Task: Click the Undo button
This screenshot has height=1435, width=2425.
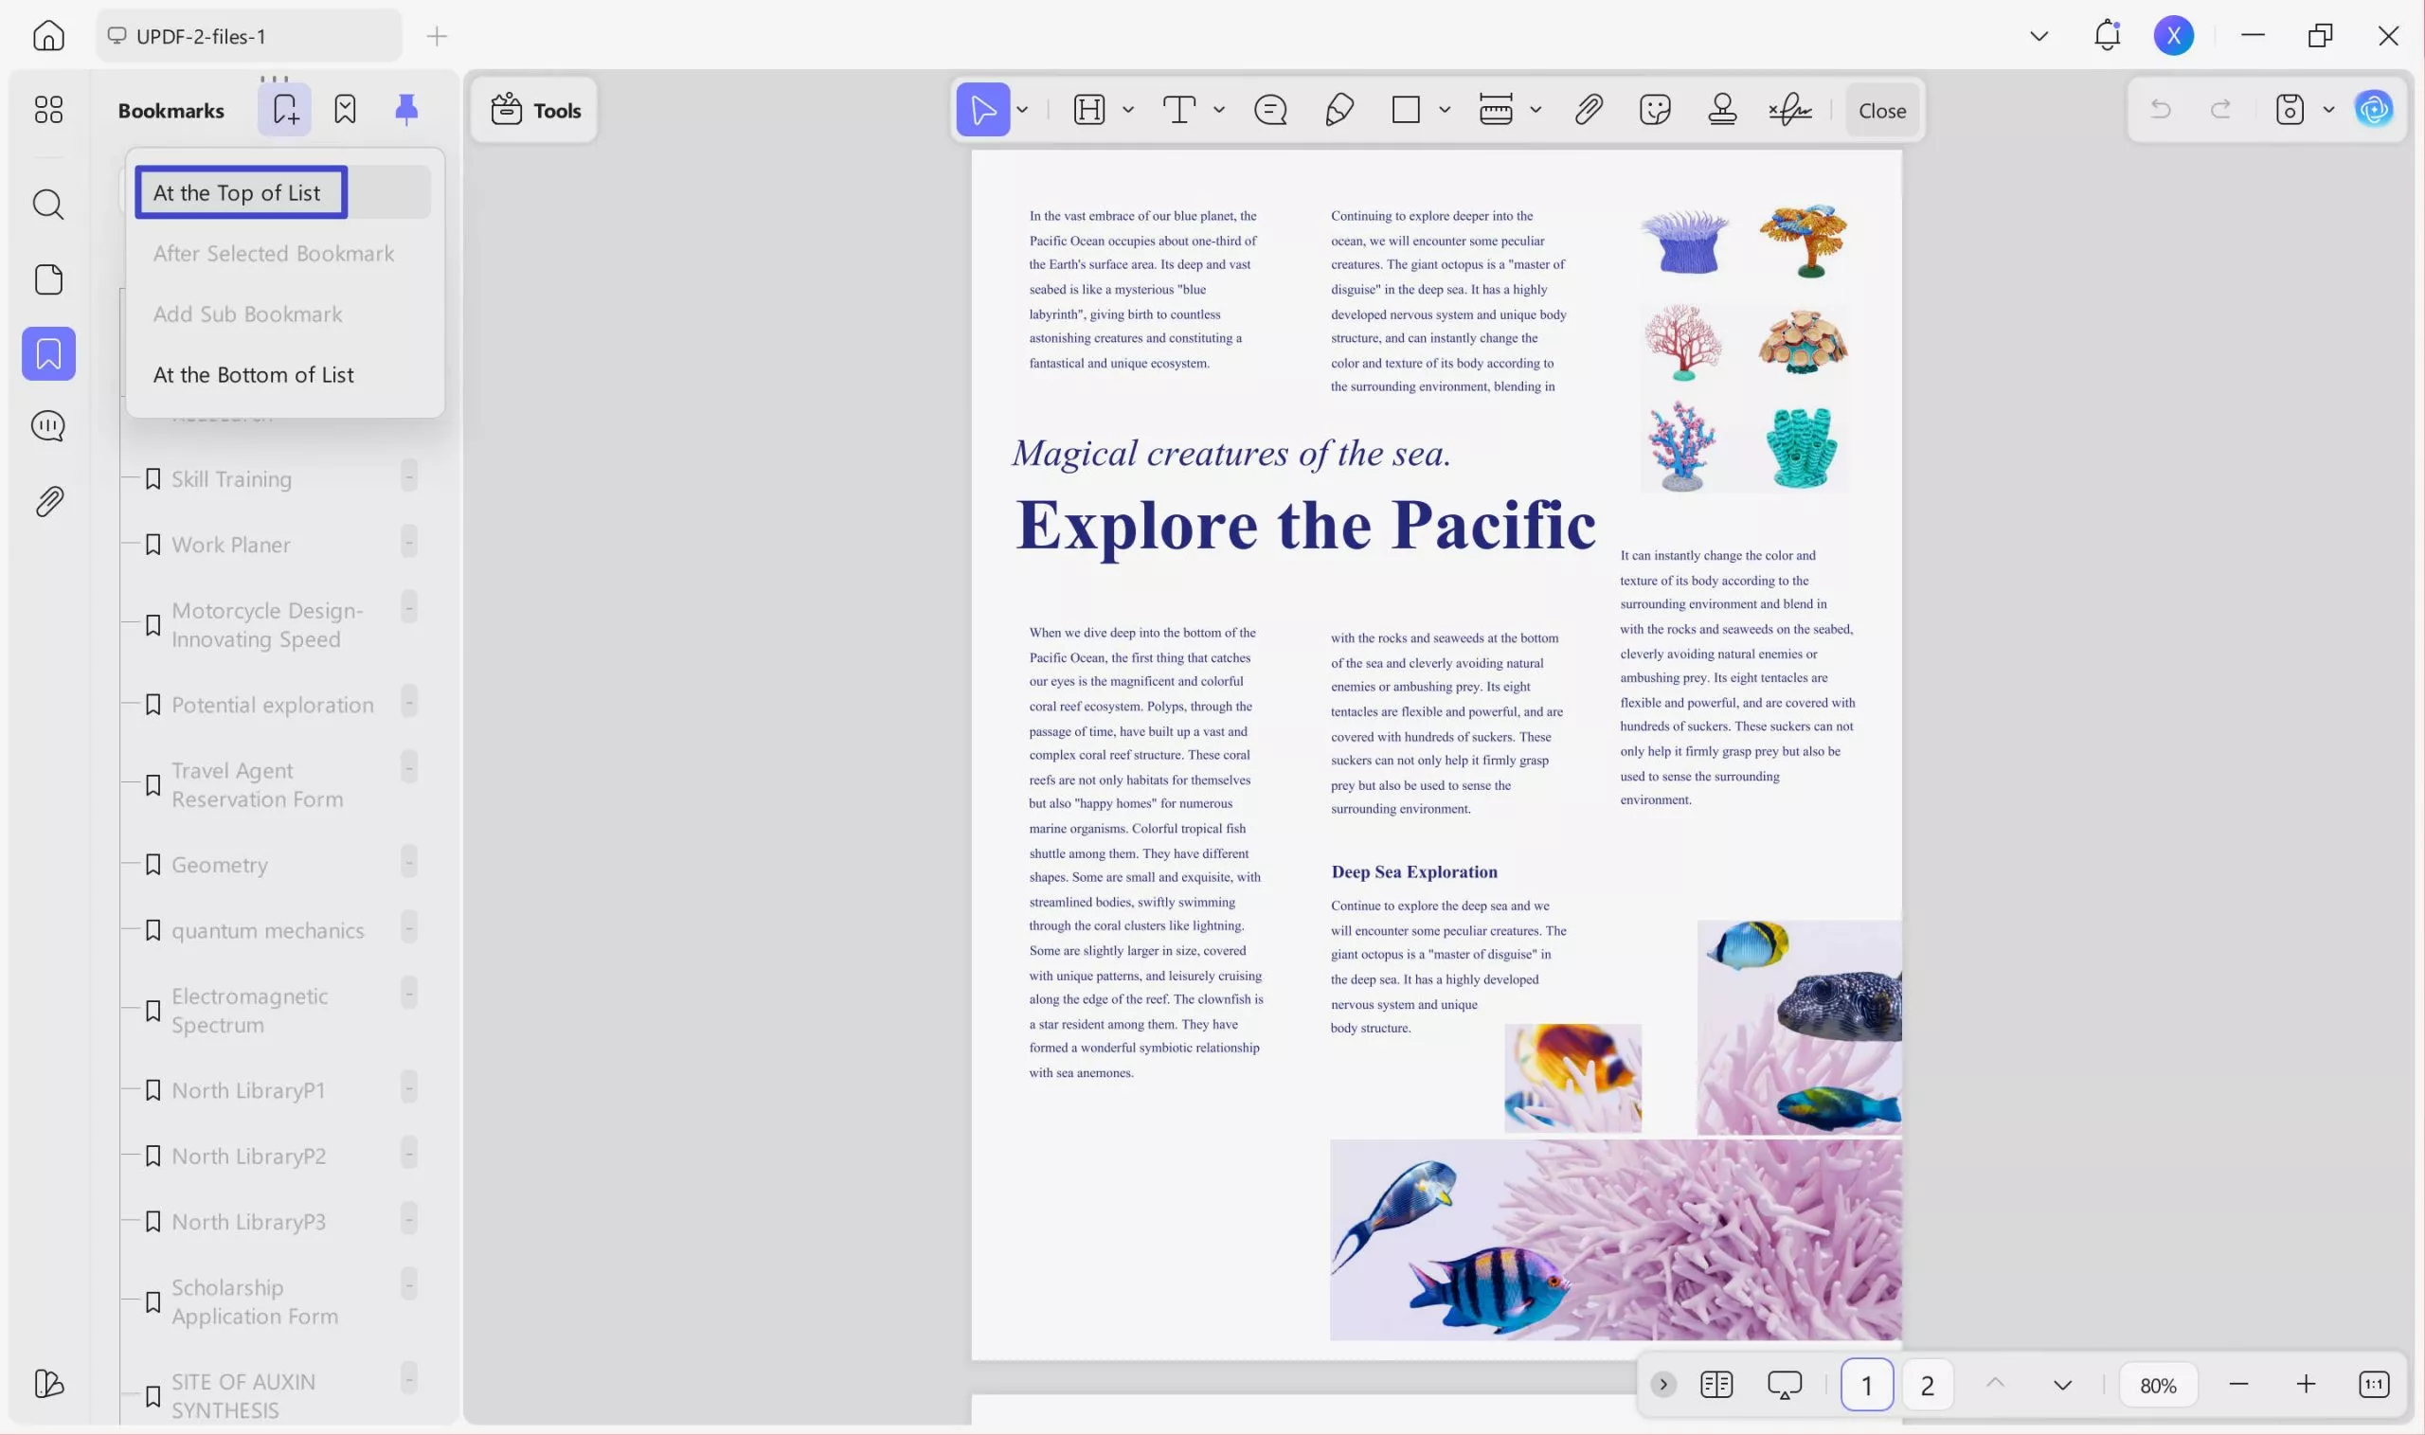Action: pos(2161,109)
